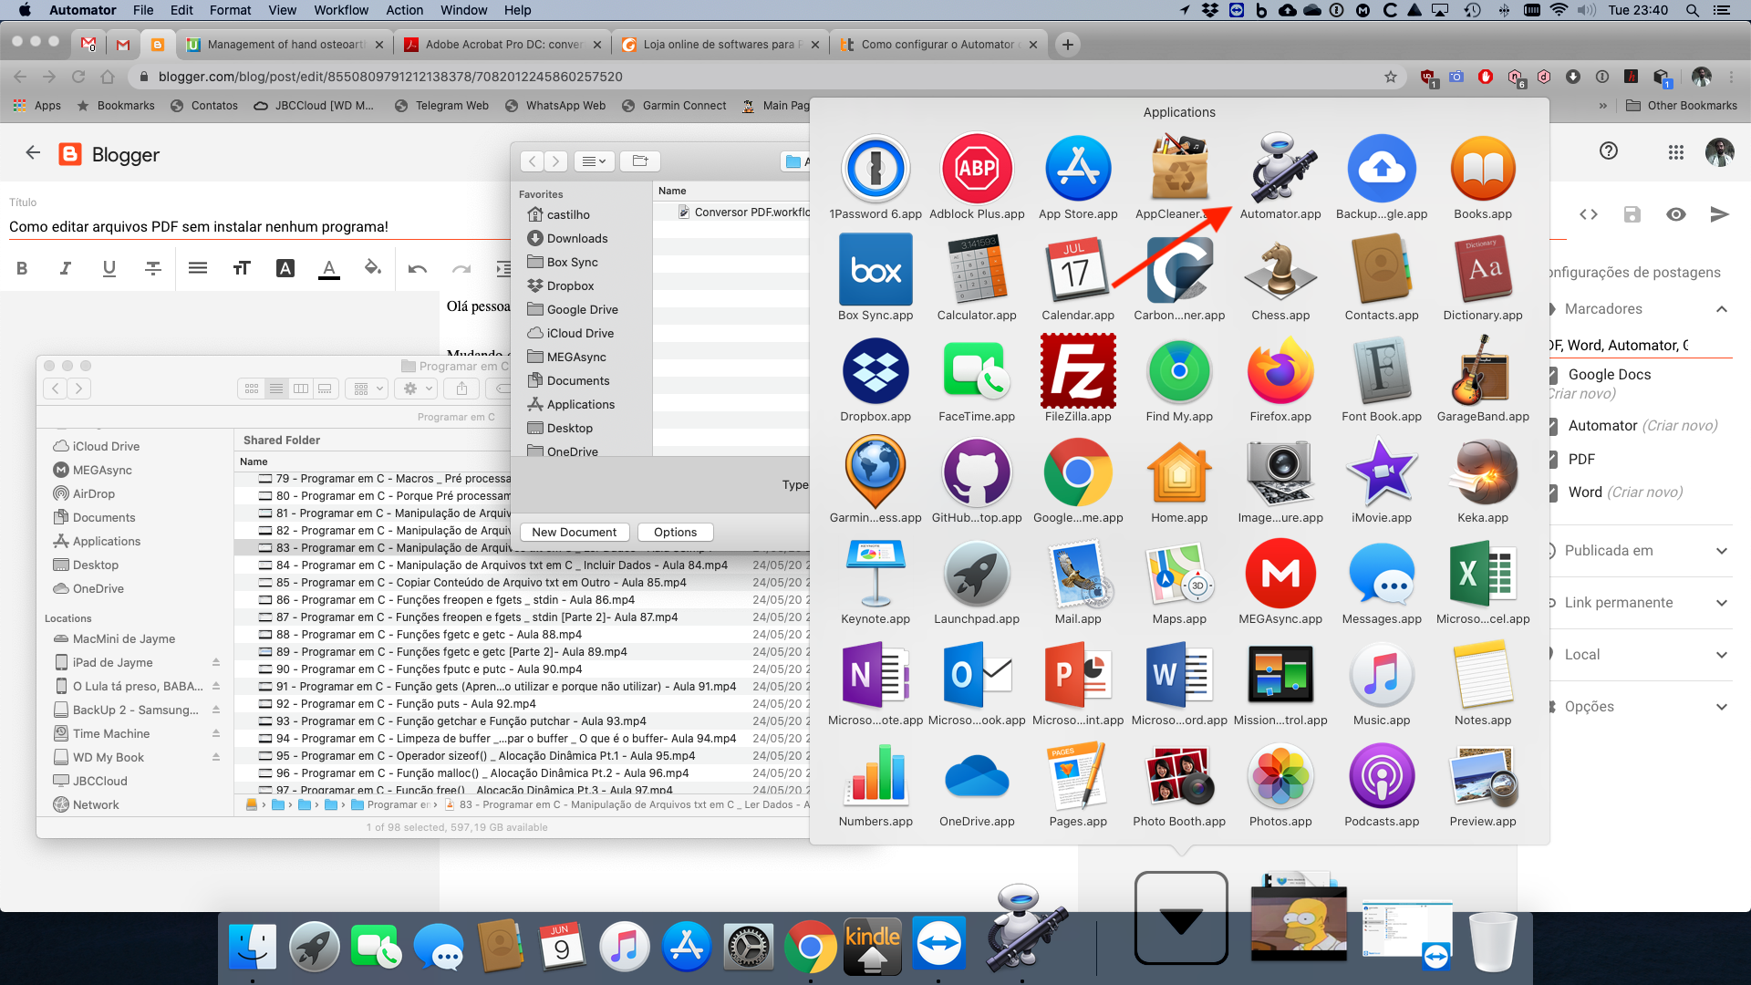Click the Strikethrough formatting icon
Viewport: 1751px width, 985px height.
click(x=153, y=268)
